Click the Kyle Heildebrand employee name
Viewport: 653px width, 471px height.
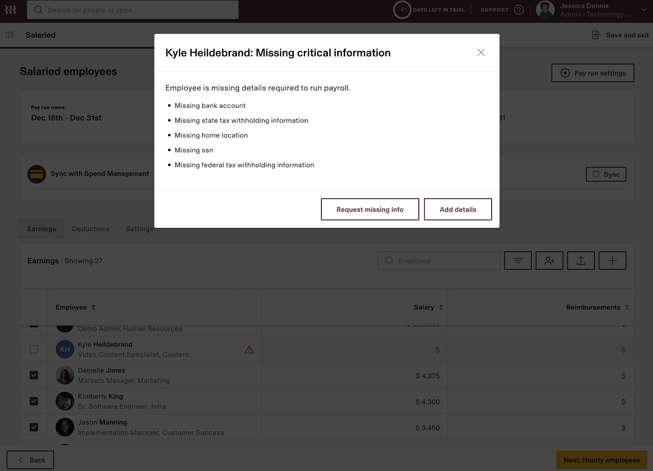105,344
